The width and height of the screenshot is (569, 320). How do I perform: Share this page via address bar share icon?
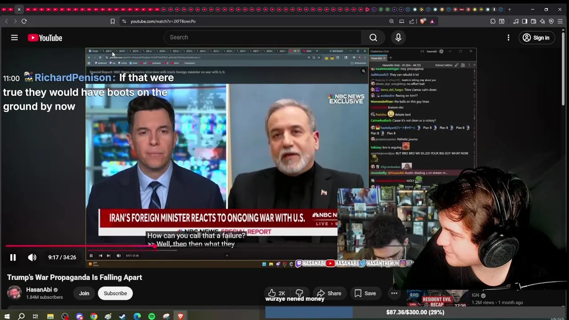point(412,21)
